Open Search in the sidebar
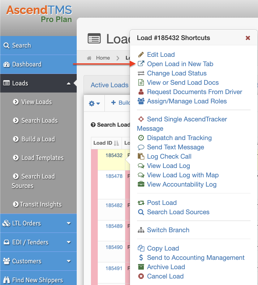 click(x=38, y=45)
